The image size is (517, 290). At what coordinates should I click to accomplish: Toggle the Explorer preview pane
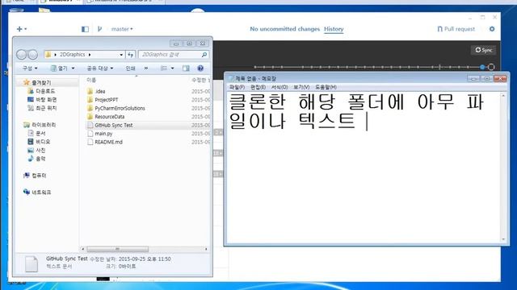186,68
